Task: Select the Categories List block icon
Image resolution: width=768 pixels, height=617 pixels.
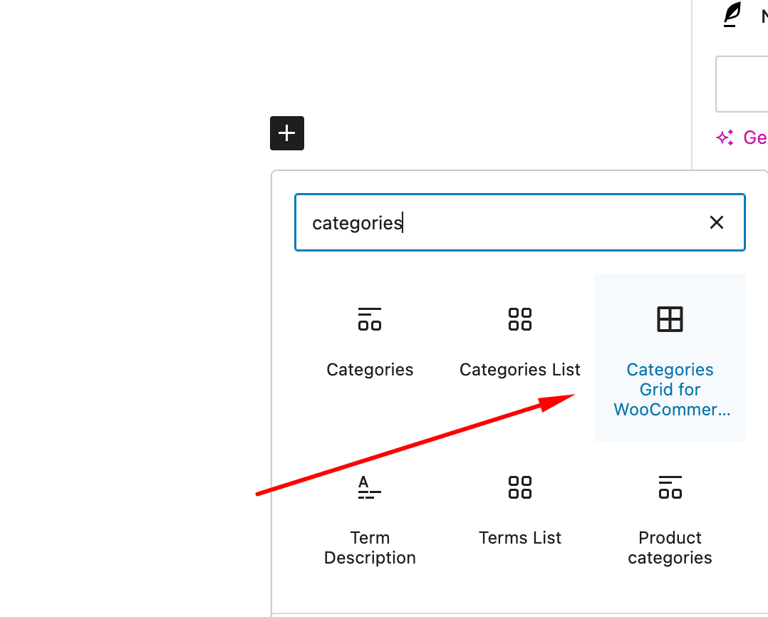Action: coord(520,318)
